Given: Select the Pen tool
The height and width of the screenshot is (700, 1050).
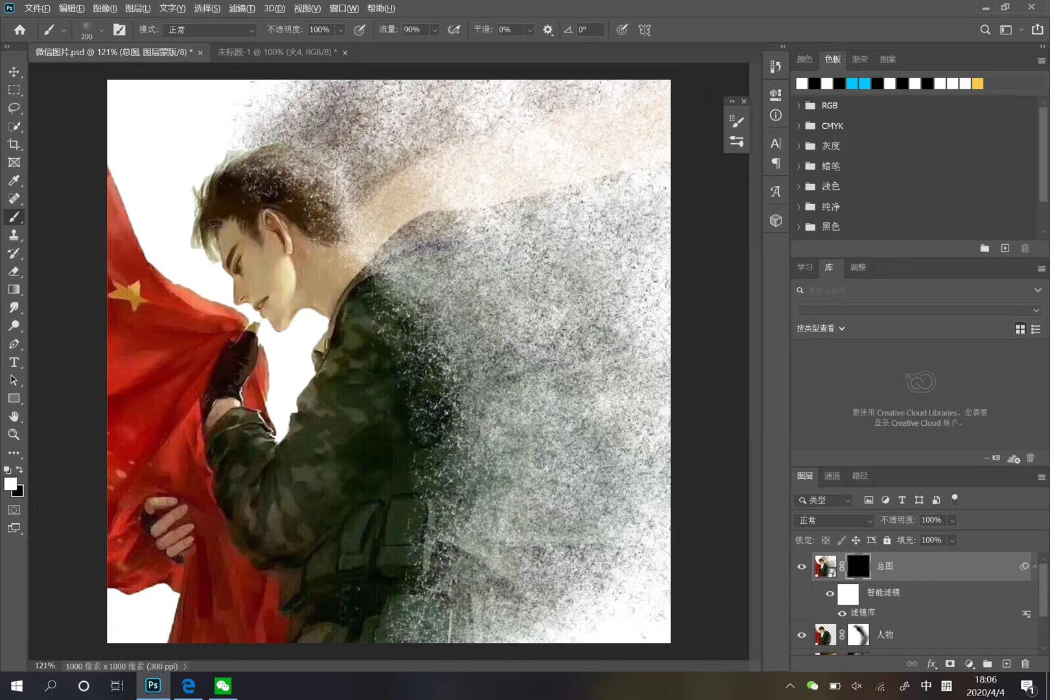Looking at the screenshot, I should tap(14, 344).
